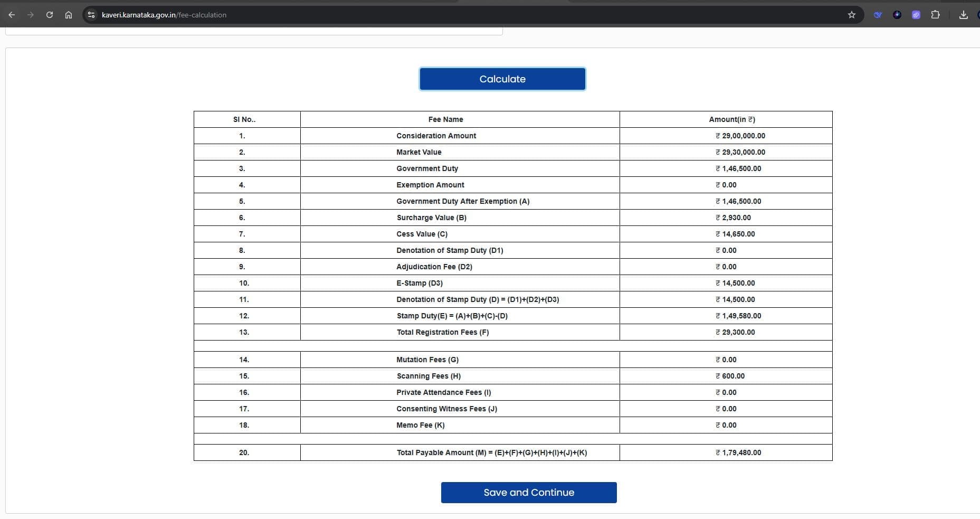The height and width of the screenshot is (519, 980).
Task: Click the Scanning Fees (H) row label
Action: coord(429,376)
